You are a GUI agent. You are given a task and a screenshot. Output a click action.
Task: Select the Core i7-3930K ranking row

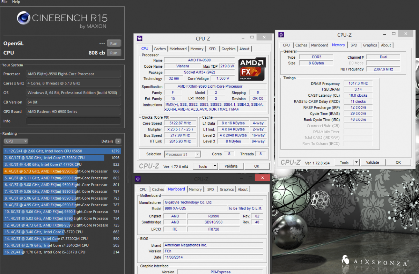click(63, 158)
